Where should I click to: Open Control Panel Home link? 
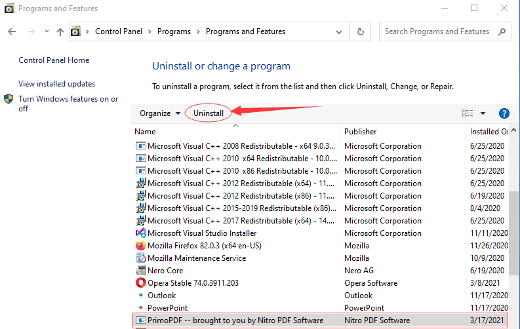(54, 60)
